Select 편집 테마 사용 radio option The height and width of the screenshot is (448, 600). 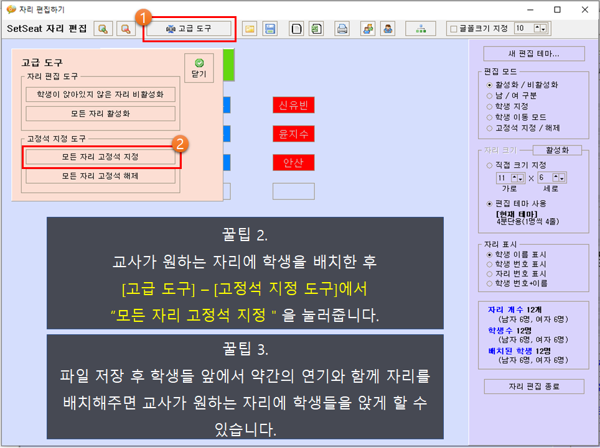click(x=516, y=204)
